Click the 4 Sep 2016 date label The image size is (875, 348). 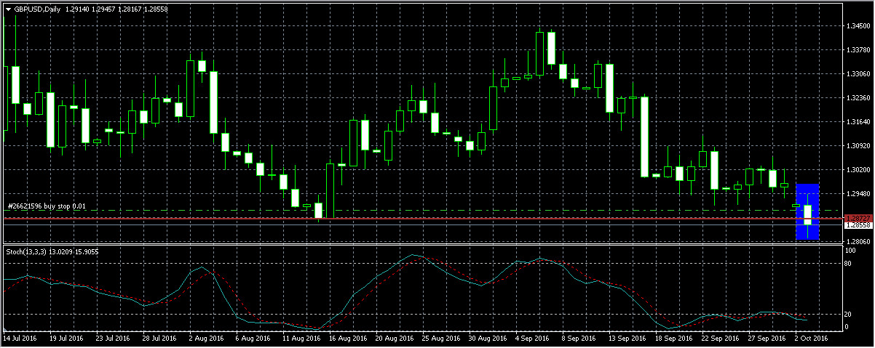(x=533, y=339)
